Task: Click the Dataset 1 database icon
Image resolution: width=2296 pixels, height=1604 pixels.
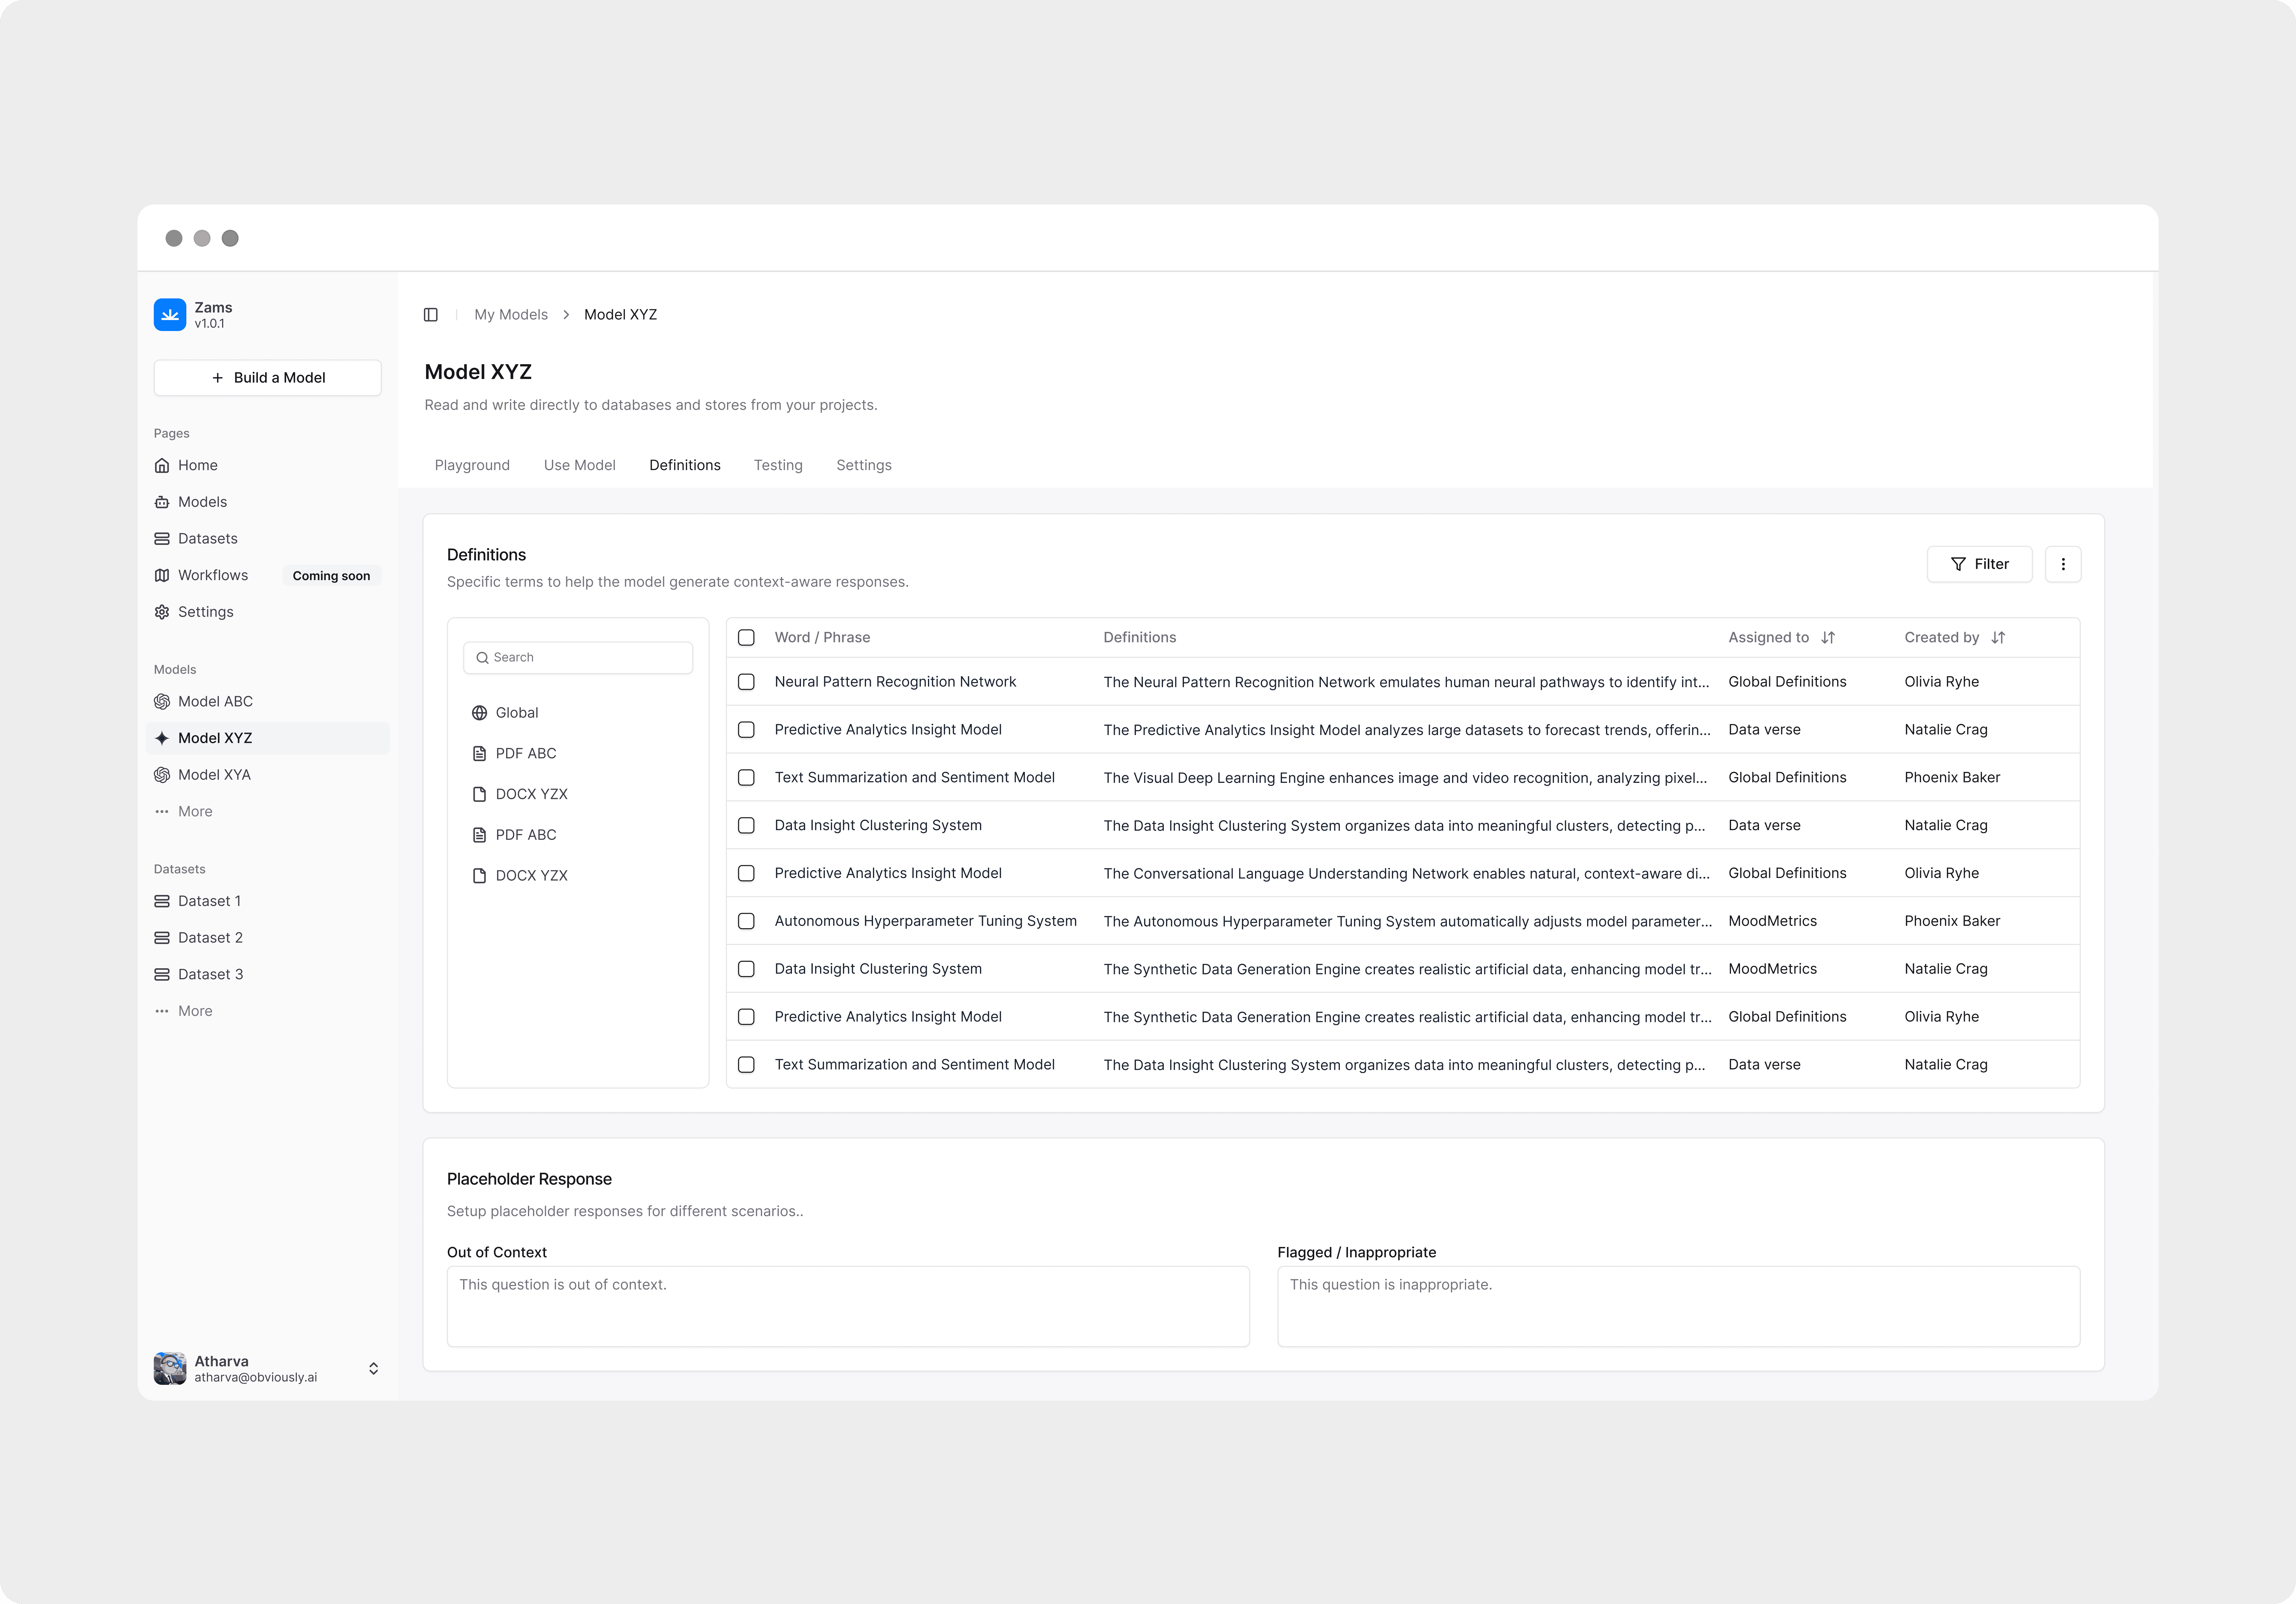Action: tap(162, 901)
